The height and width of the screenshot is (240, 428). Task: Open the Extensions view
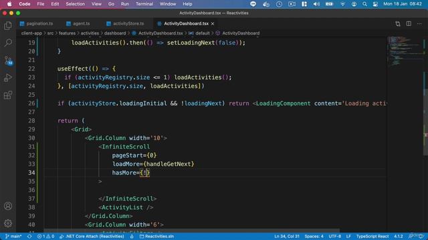8,95
